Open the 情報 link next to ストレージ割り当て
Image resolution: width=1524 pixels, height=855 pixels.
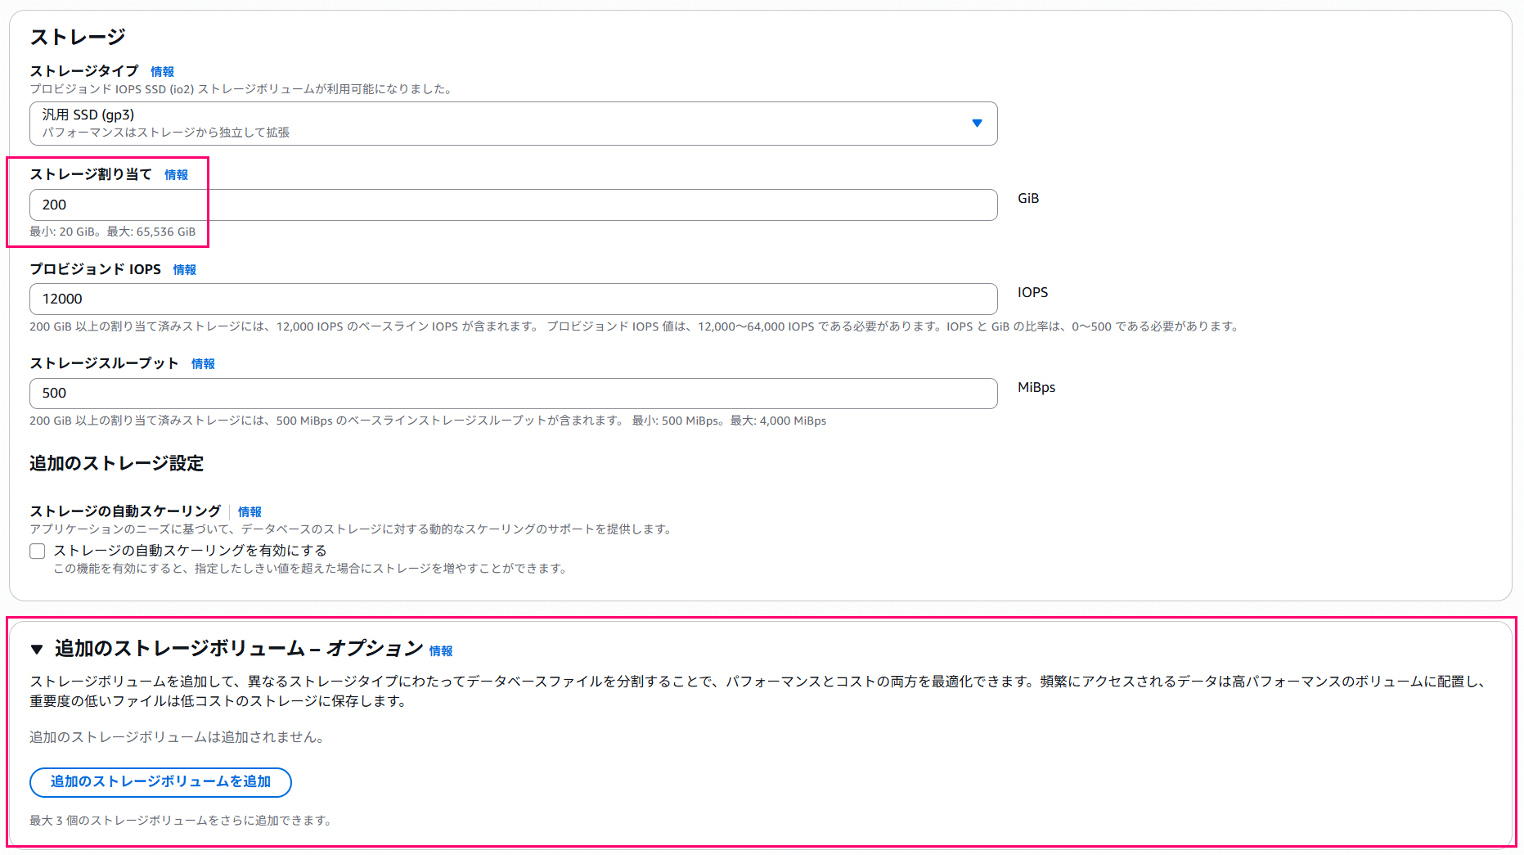coord(176,175)
